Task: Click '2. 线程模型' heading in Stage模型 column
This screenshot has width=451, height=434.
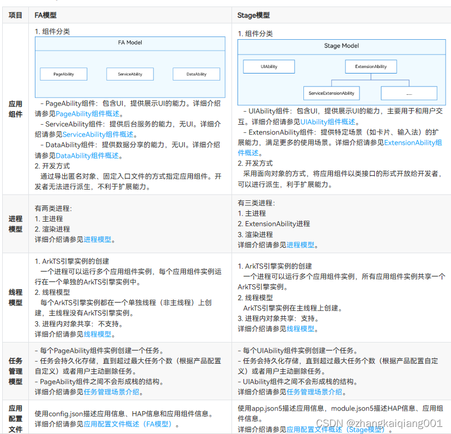Action: [255, 298]
